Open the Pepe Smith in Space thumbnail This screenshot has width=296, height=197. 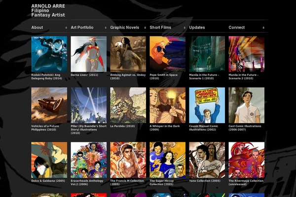(x=167, y=54)
